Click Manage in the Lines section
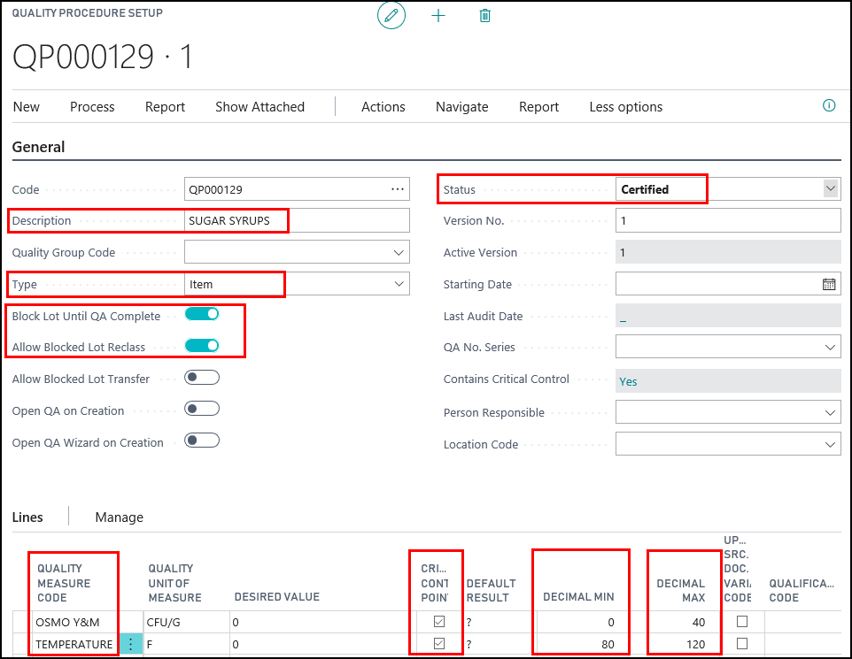The width and height of the screenshot is (852, 659). coord(119,517)
